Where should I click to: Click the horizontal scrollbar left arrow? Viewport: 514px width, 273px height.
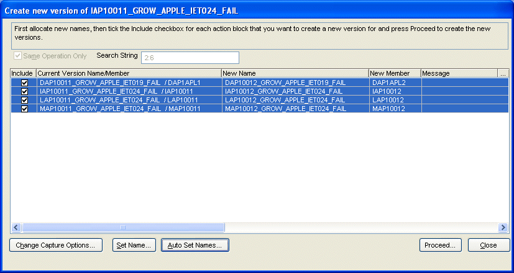tap(16, 228)
